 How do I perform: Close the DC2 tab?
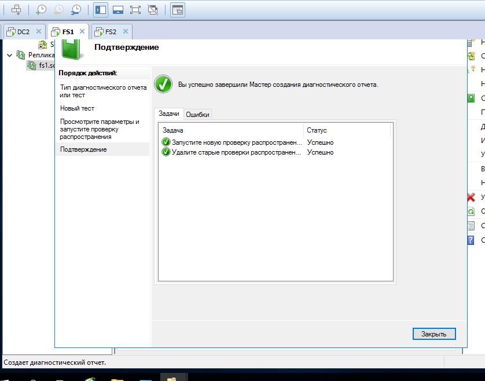(39, 31)
